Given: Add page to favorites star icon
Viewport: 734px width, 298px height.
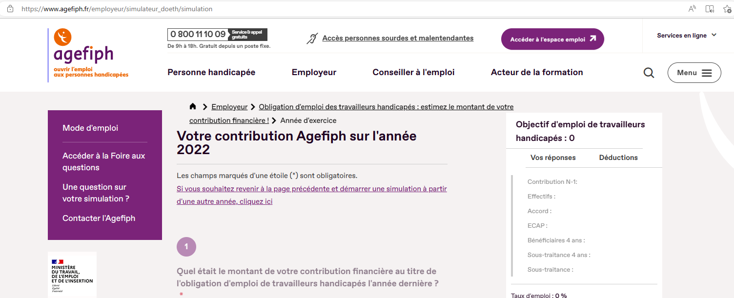Looking at the screenshot, I should (727, 9).
